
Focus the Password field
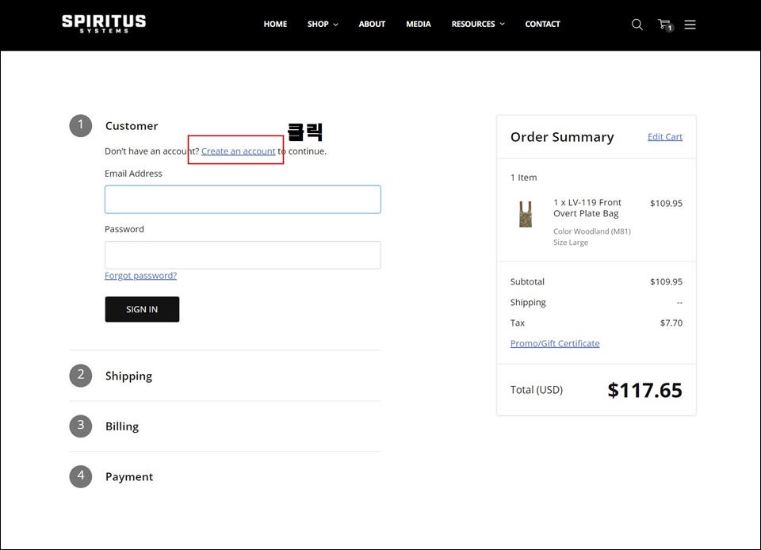click(243, 255)
